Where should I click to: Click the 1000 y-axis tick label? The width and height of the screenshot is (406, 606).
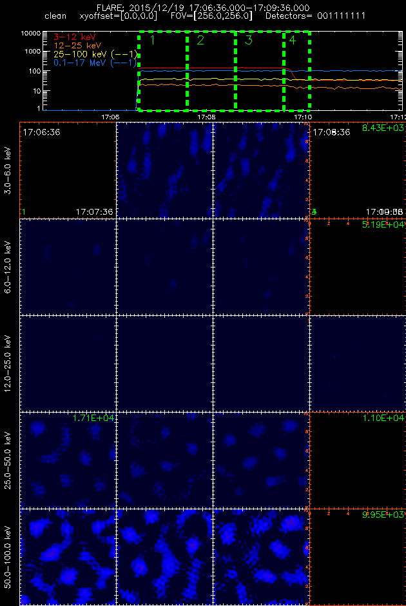coord(34,52)
